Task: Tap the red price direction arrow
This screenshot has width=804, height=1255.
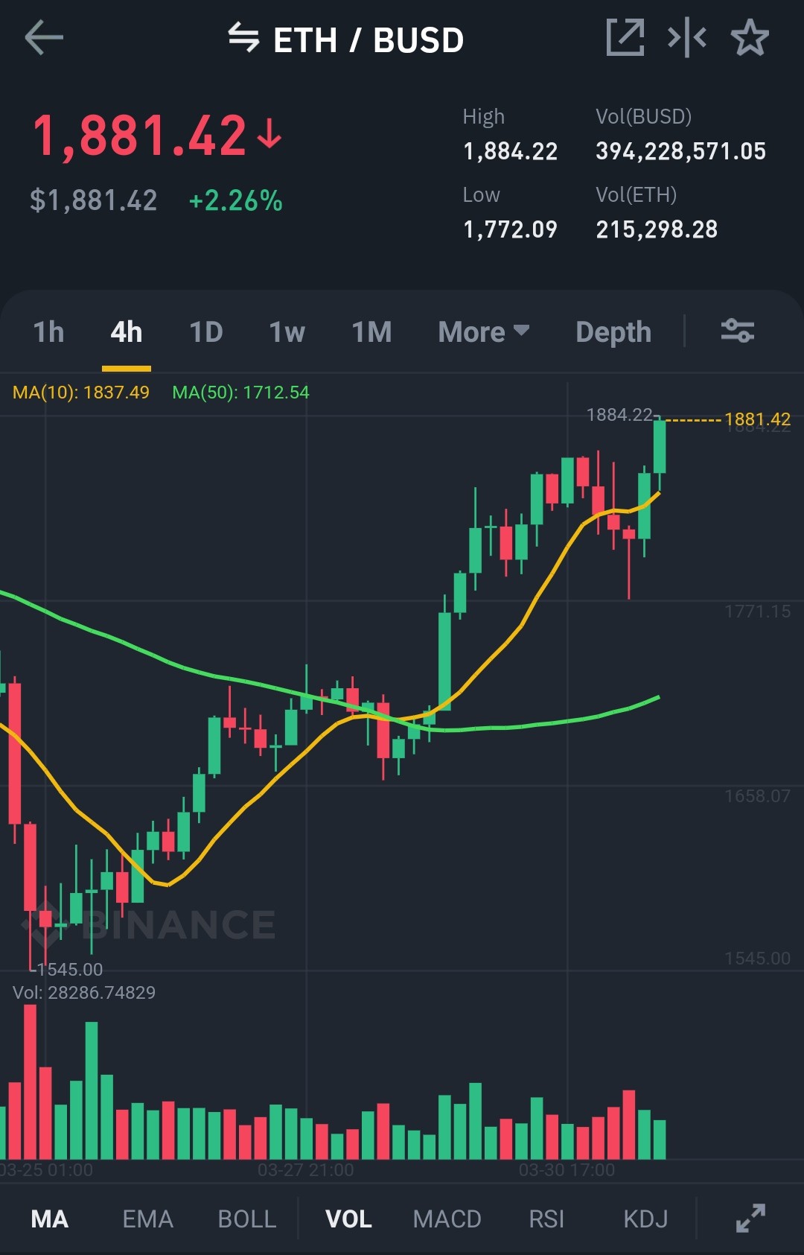Action: 269,135
